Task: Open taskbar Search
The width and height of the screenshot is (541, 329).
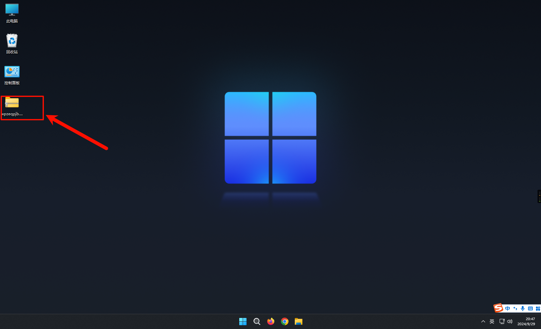Action: (x=257, y=321)
